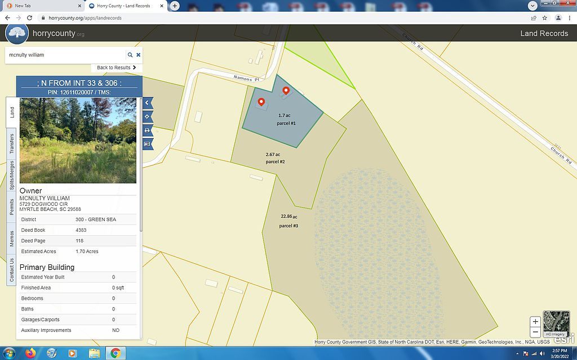
Task: Click the parcel search input field
Action: point(65,55)
